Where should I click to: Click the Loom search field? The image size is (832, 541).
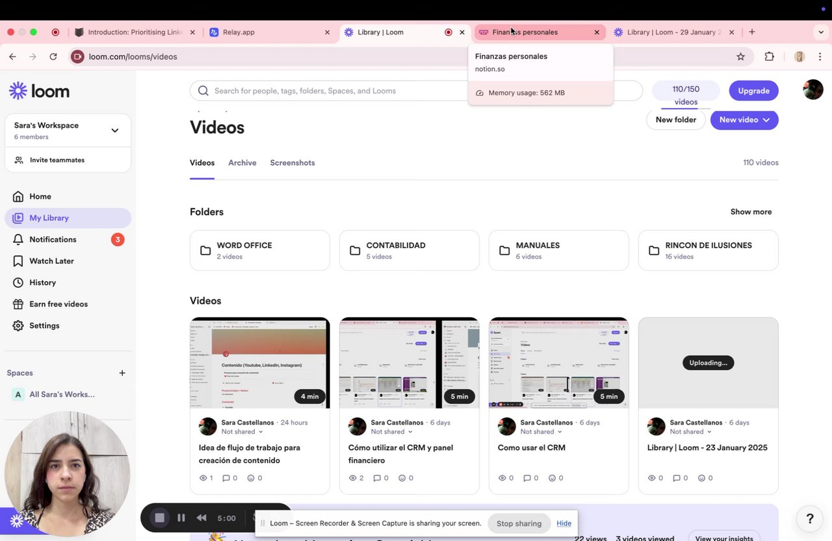pos(416,91)
